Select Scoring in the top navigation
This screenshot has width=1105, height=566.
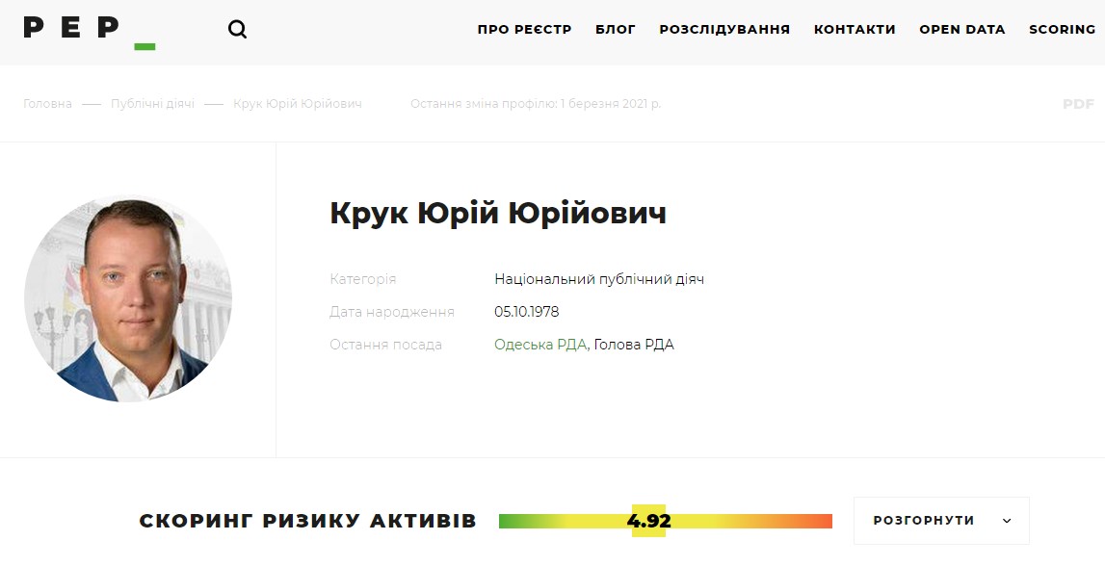click(x=1062, y=30)
